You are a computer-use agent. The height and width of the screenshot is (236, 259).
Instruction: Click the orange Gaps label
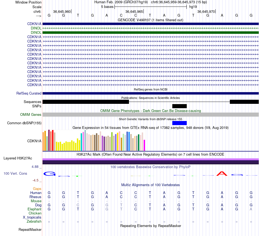[37, 189]
